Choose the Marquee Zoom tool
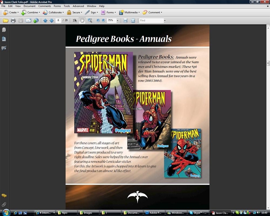 click(x=90, y=21)
